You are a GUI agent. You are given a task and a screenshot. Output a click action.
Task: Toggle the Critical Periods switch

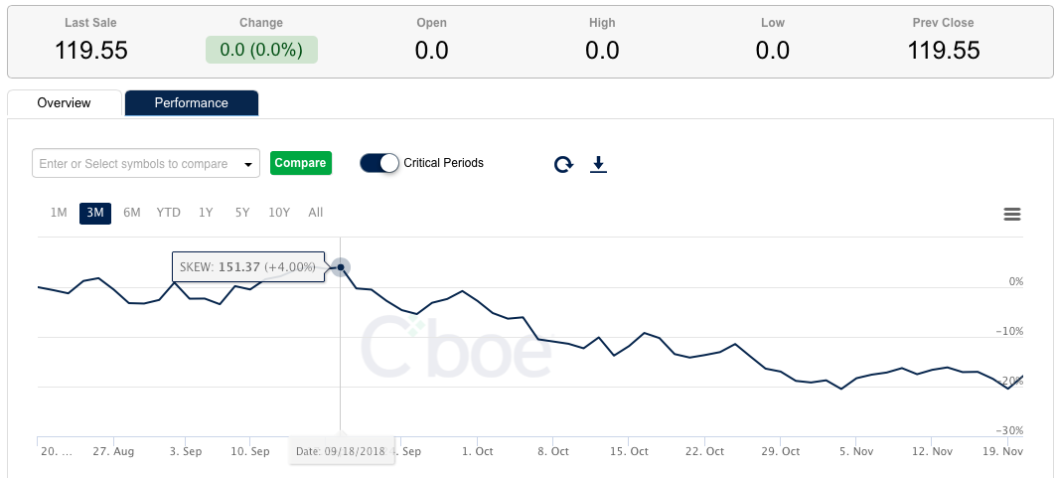point(379,163)
